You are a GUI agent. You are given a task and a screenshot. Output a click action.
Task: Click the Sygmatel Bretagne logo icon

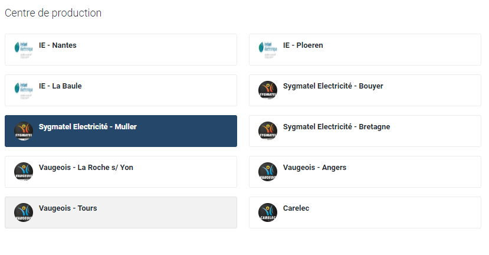[268, 131]
